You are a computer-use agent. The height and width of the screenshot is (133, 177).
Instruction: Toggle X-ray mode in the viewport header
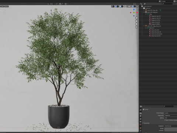[x=125, y=6]
